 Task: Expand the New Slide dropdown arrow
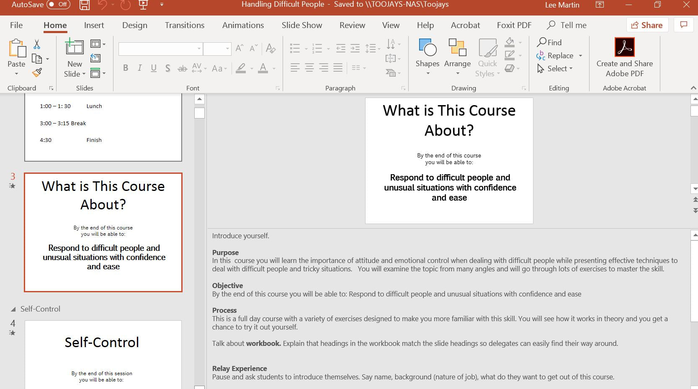point(84,74)
